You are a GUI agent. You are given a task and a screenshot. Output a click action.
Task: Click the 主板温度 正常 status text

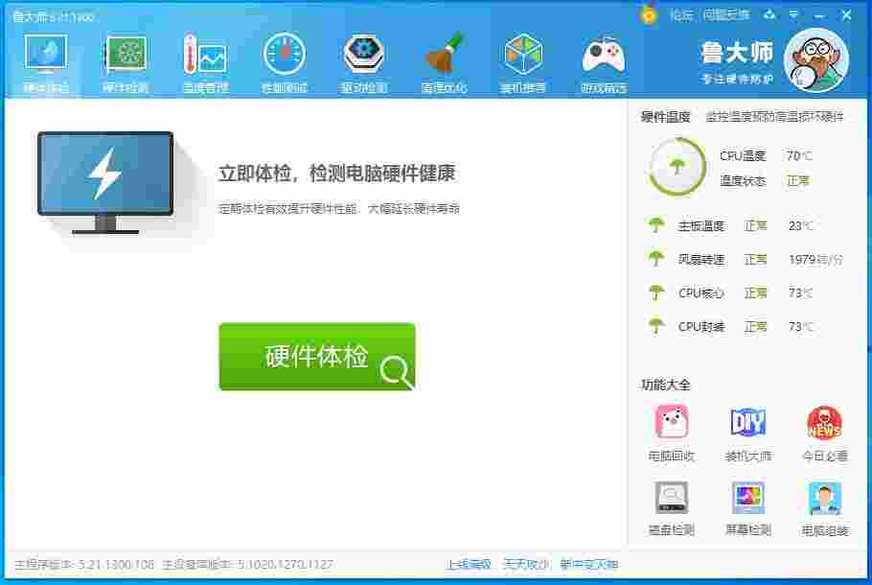click(755, 226)
